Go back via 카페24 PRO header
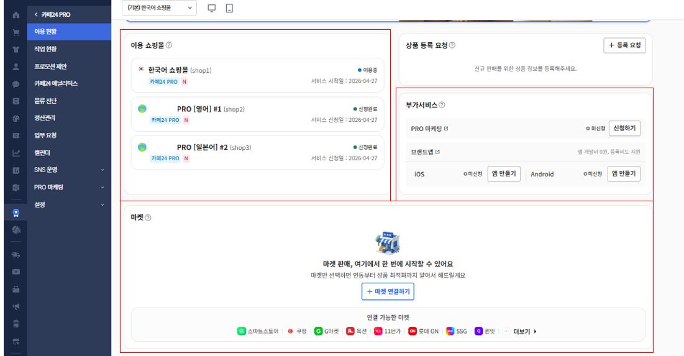The width and height of the screenshot is (684, 356). pos(52,14)
